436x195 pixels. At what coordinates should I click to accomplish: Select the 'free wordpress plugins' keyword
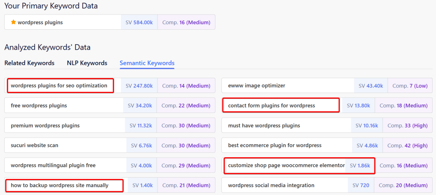pos(39,105)
